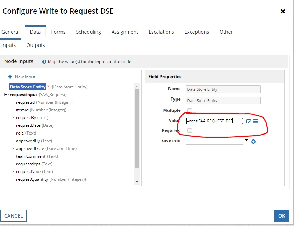Toggle the Multiple checkbox
Viewport: 294px width, 226px height.
[x=189, y=110]
